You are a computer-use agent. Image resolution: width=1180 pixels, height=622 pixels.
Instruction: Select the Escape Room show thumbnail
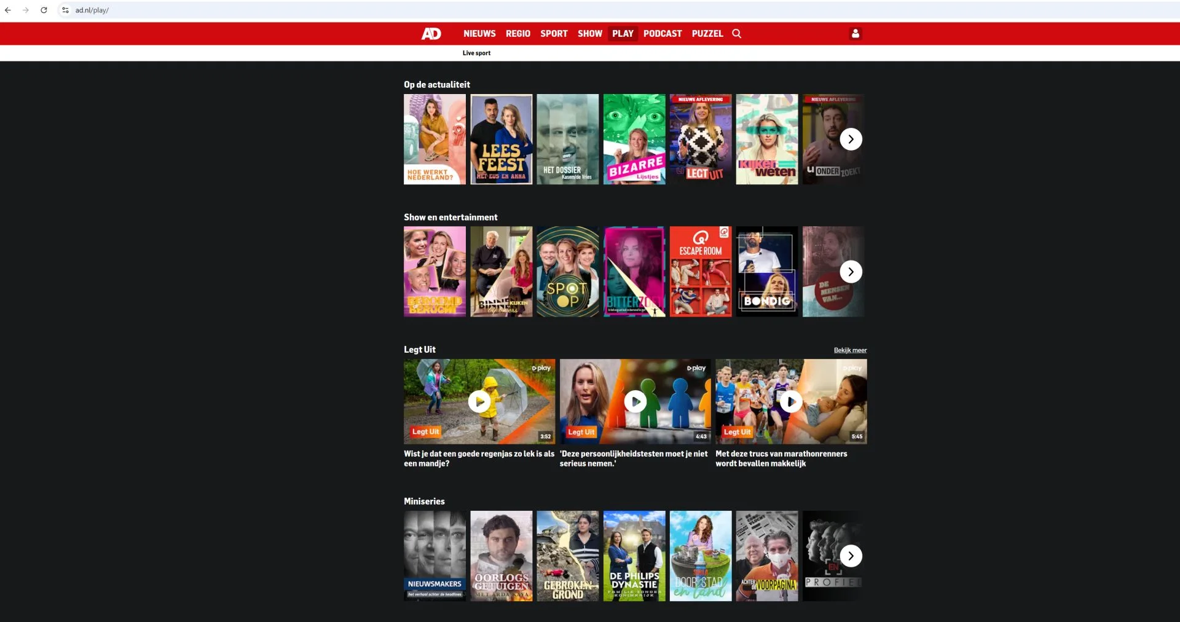point(700,272)
